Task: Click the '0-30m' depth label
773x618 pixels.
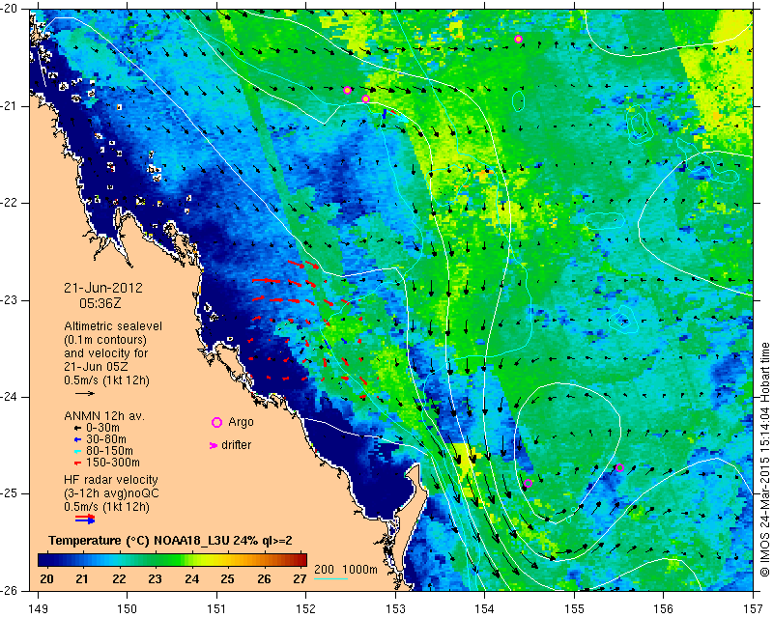Action: [x=102, y=428]
